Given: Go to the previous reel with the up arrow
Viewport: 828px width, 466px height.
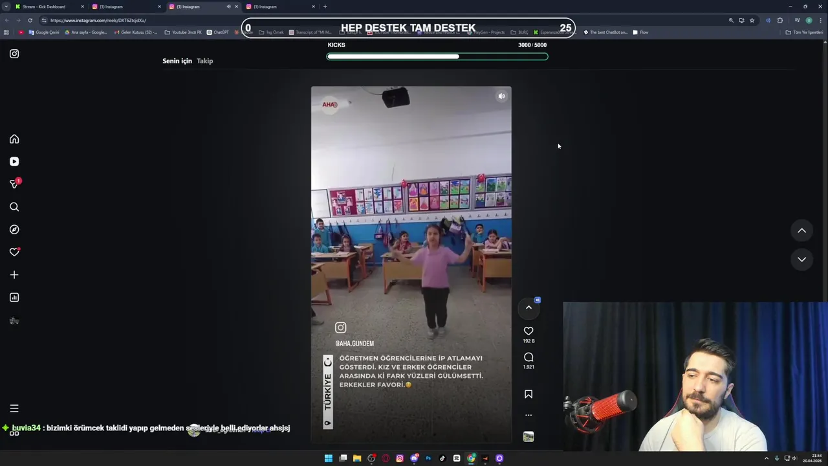Looking at the screenshot, I should (801, 230).
